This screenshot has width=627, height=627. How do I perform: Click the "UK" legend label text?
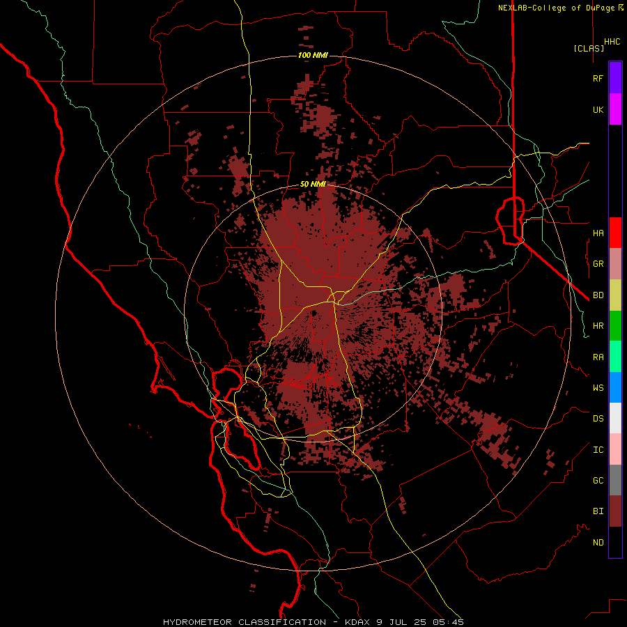[x=598, y=110]
